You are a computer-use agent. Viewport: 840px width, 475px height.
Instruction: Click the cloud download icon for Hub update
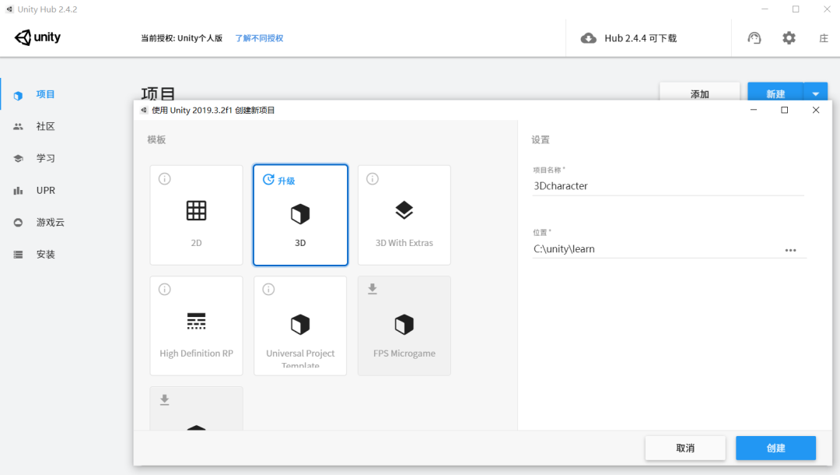click(589, 38)
